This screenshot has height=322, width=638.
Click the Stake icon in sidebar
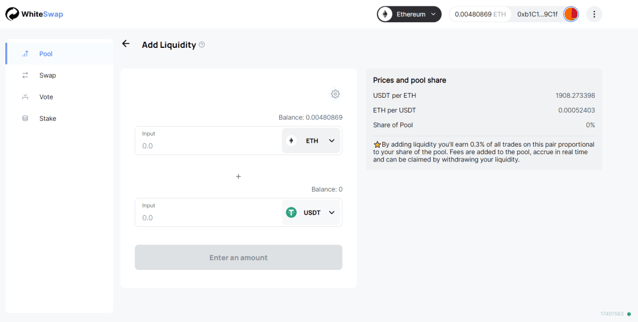coord(25,118)
